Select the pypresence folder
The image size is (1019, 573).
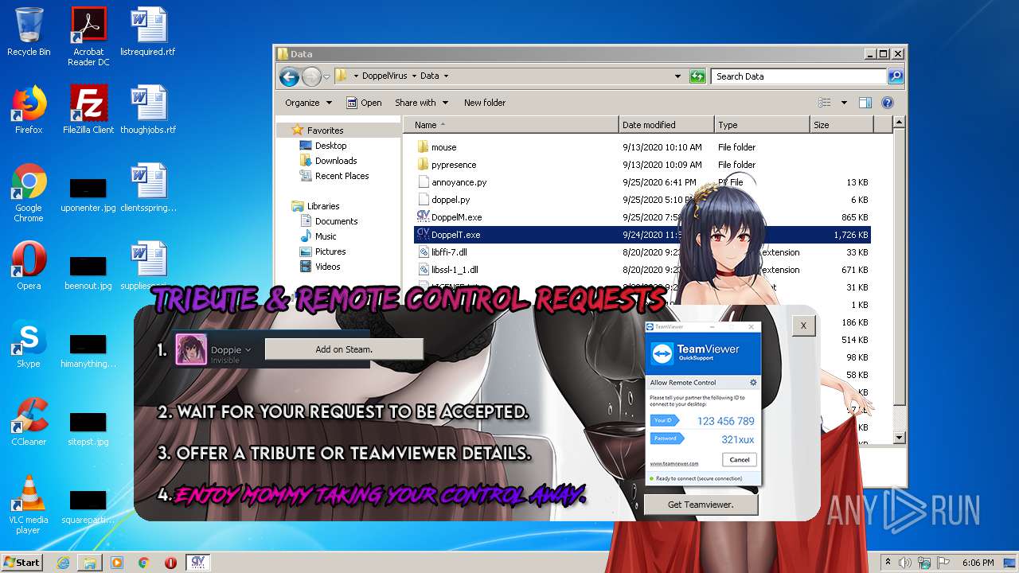click(642, 165)
